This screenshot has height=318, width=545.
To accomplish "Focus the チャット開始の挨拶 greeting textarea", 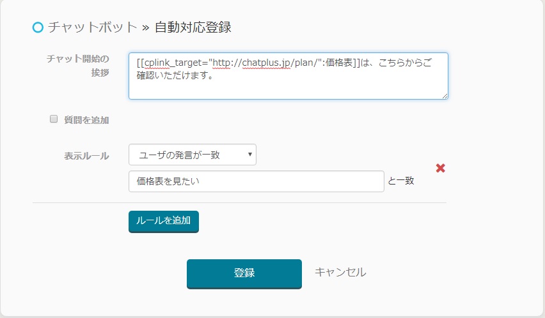I will (x=288, y=89).
